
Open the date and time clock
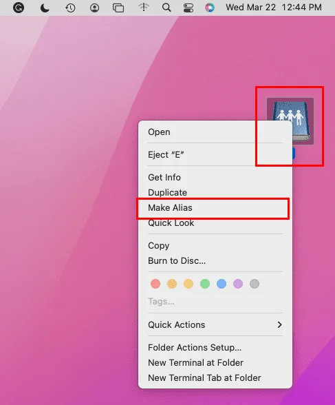[274, 8]
